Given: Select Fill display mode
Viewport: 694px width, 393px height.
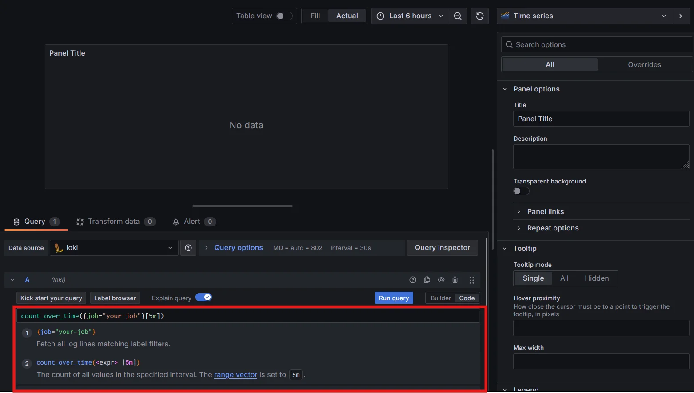Looking at the screenshot, I should pyautogui.click(x=315, y=16).
